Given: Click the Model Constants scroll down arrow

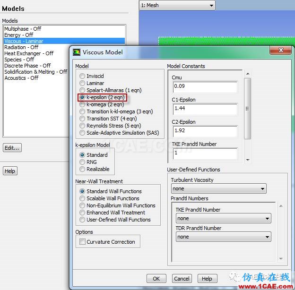Looking at the screenshot, I should 248,160.
